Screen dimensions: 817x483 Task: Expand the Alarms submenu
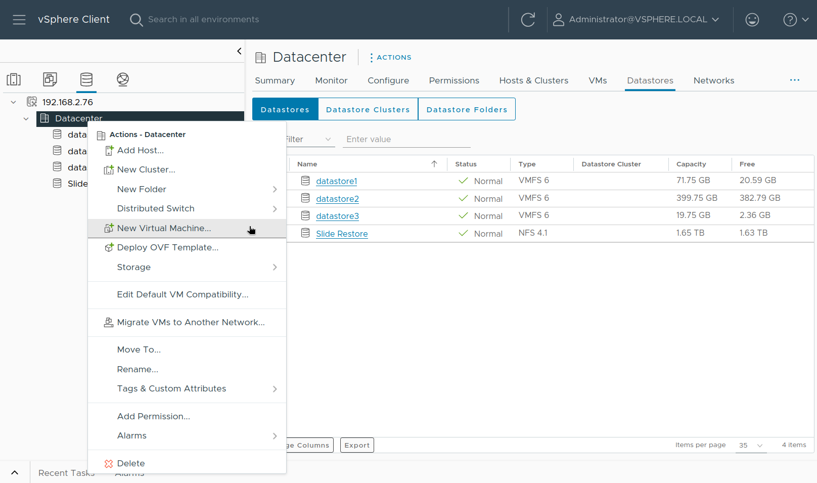[275, 436]
